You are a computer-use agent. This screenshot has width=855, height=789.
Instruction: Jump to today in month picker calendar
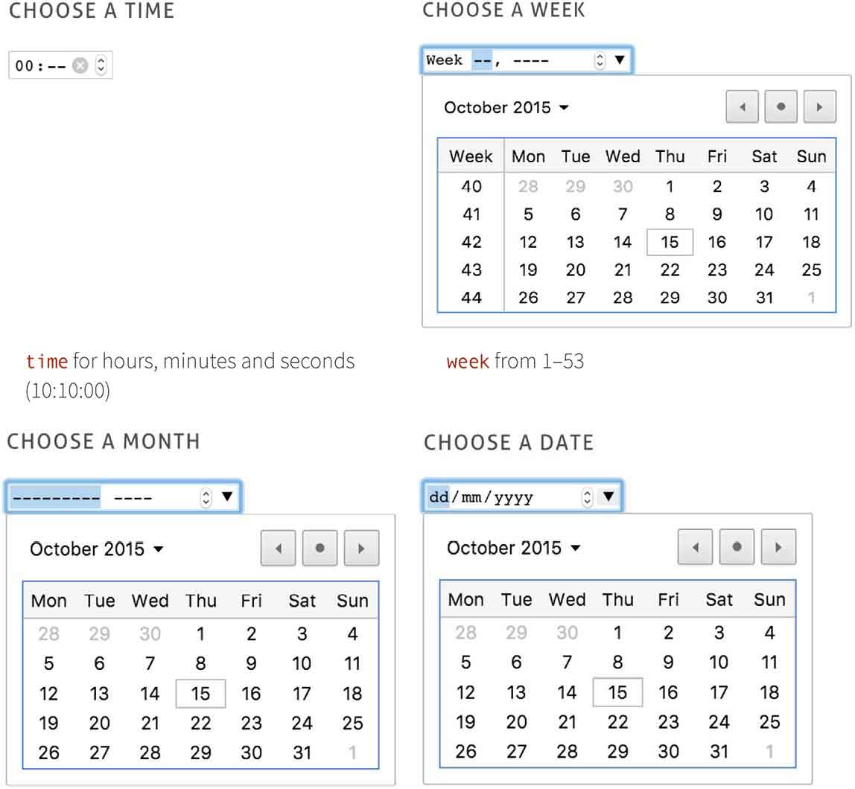320,549
